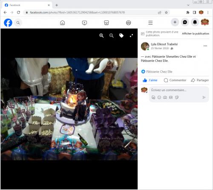Image resolution: width=213 pixels, height=190 pixels.
Task: Add a sticker to comment
Action: [177, 98]
